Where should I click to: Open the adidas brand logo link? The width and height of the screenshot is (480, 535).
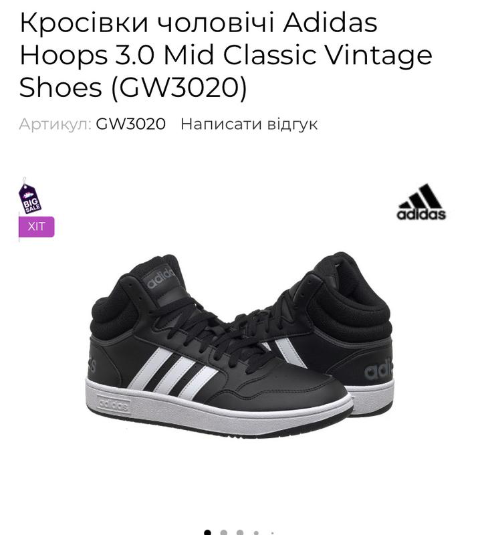tap(421, 202)
